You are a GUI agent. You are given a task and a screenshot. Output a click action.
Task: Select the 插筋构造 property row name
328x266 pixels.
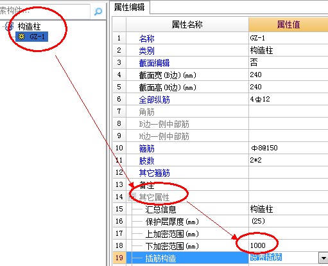pos(160,258)
